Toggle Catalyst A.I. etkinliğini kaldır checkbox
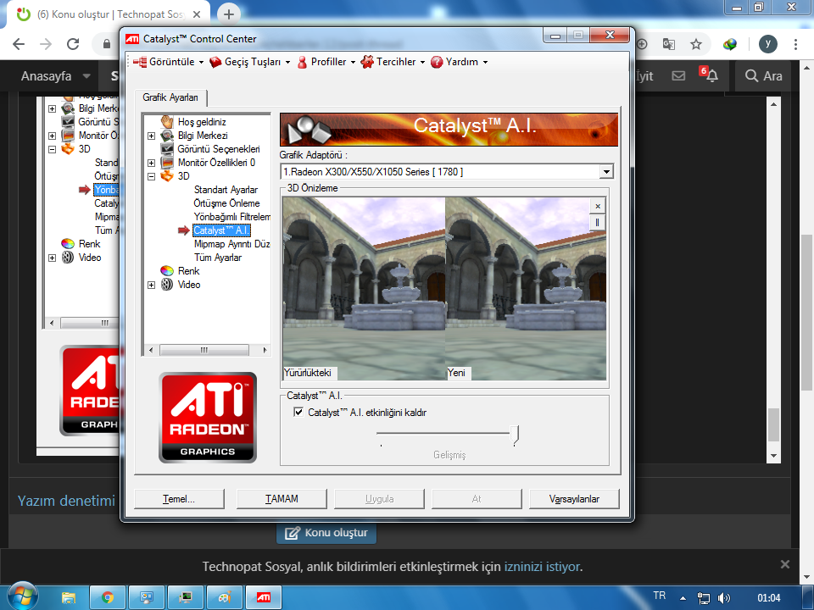The height and width of the screenshot is (610, 814). tap(298, 413)
